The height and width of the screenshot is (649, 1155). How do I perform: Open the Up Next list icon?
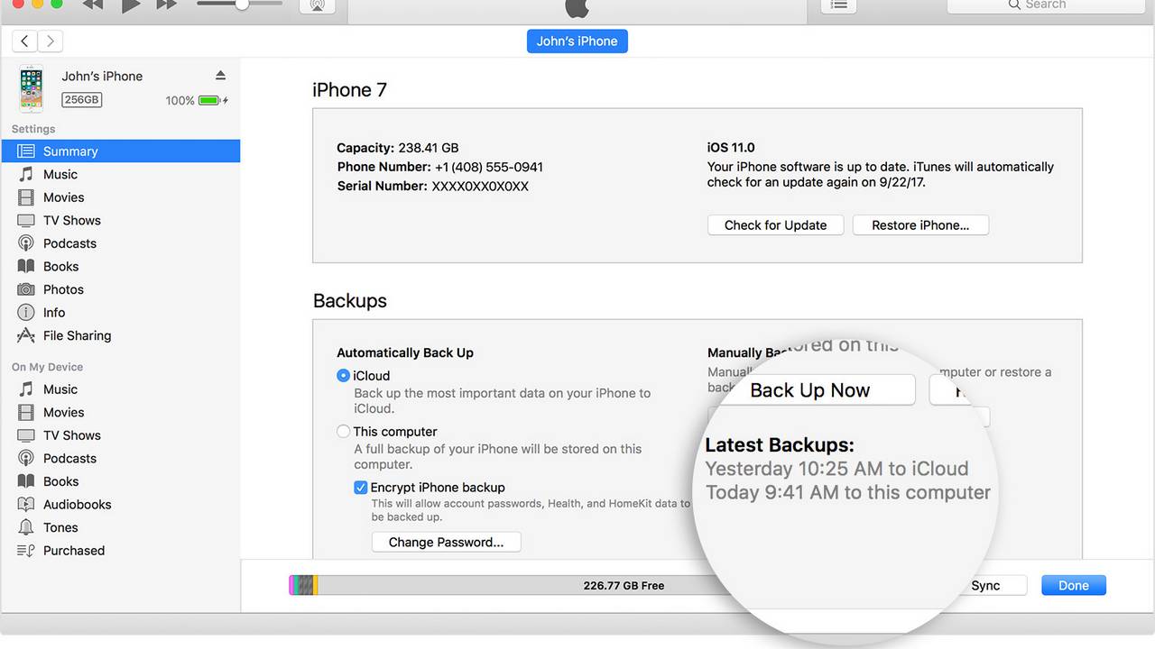(x=838, y=5)
